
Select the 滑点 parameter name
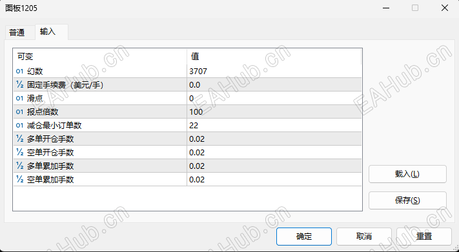tap(35, 98)
